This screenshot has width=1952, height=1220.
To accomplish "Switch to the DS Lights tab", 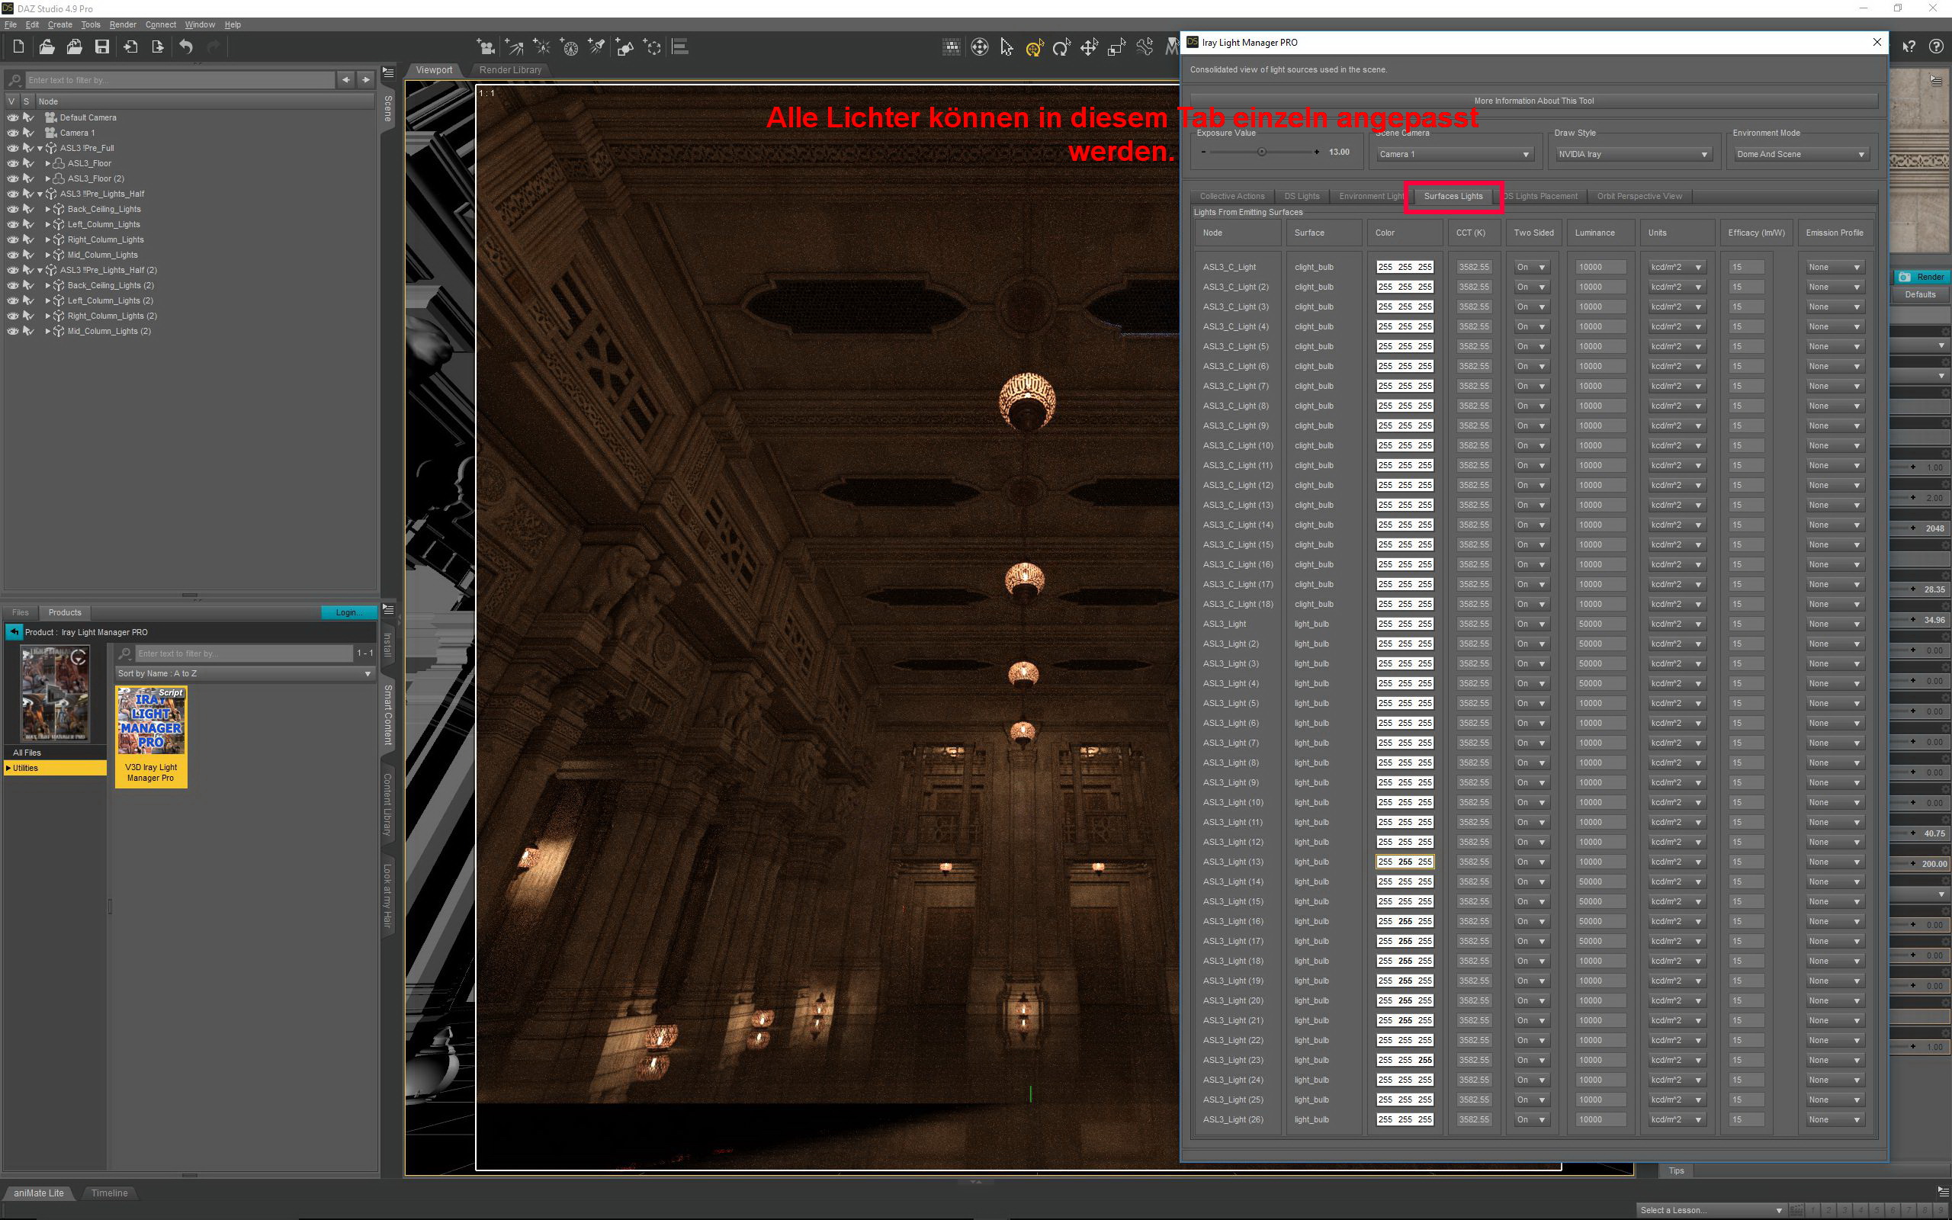I will [1301, 196].
